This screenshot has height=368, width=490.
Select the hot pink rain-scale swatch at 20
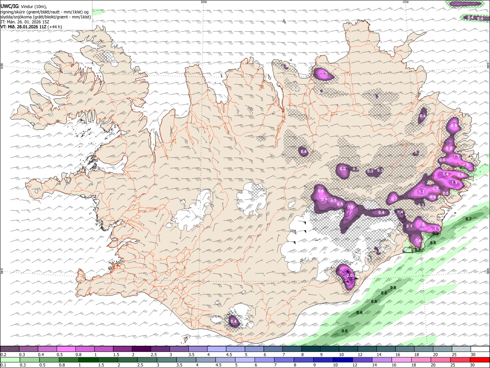(x=441, y=360)
